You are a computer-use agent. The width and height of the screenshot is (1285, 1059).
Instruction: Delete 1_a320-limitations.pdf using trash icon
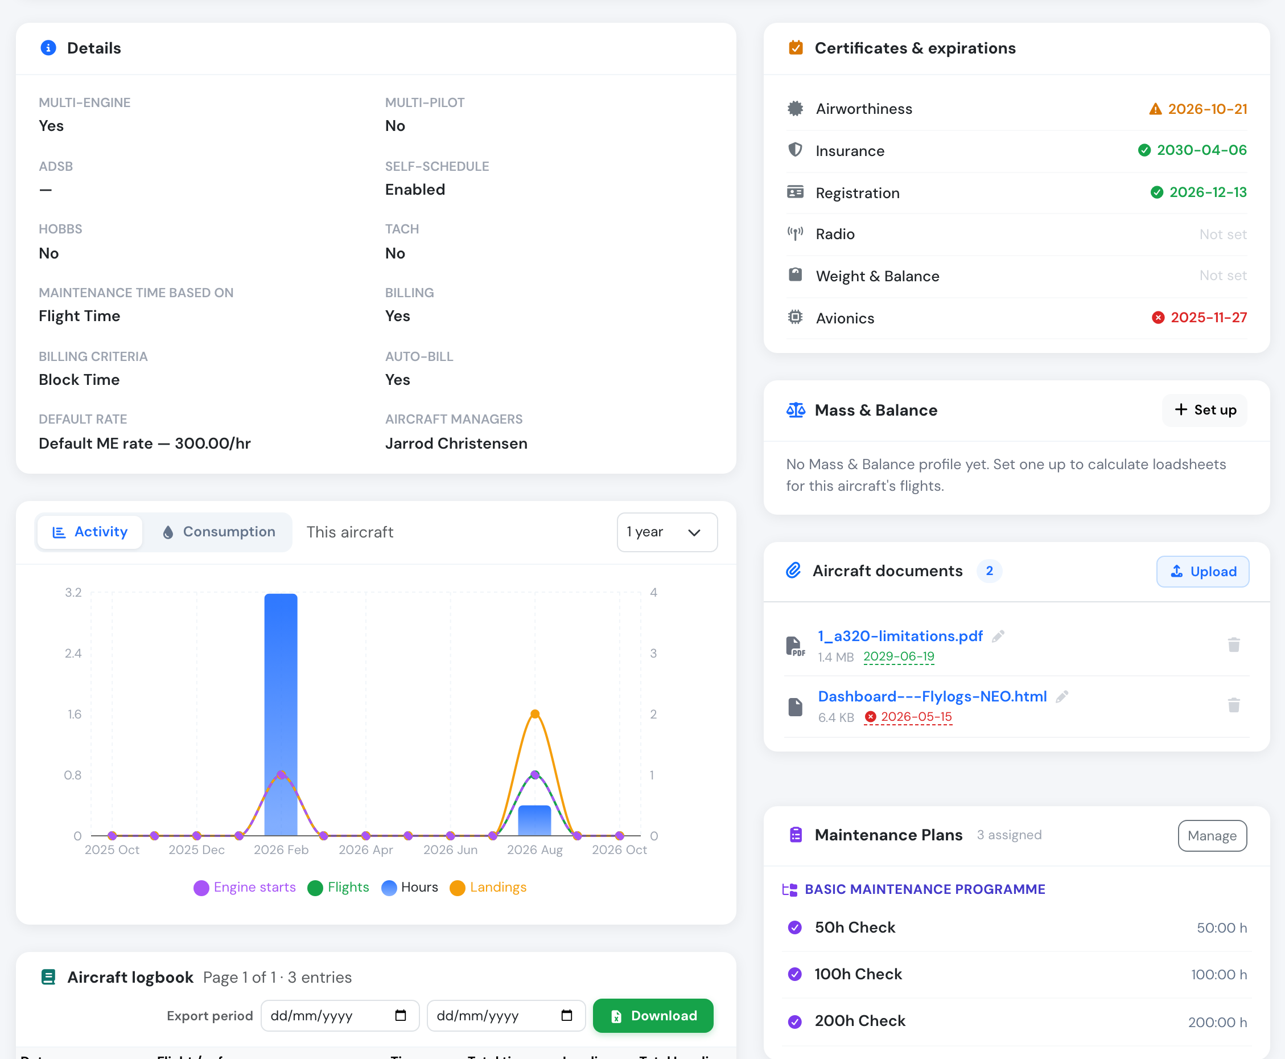[x=1234, y=645]
